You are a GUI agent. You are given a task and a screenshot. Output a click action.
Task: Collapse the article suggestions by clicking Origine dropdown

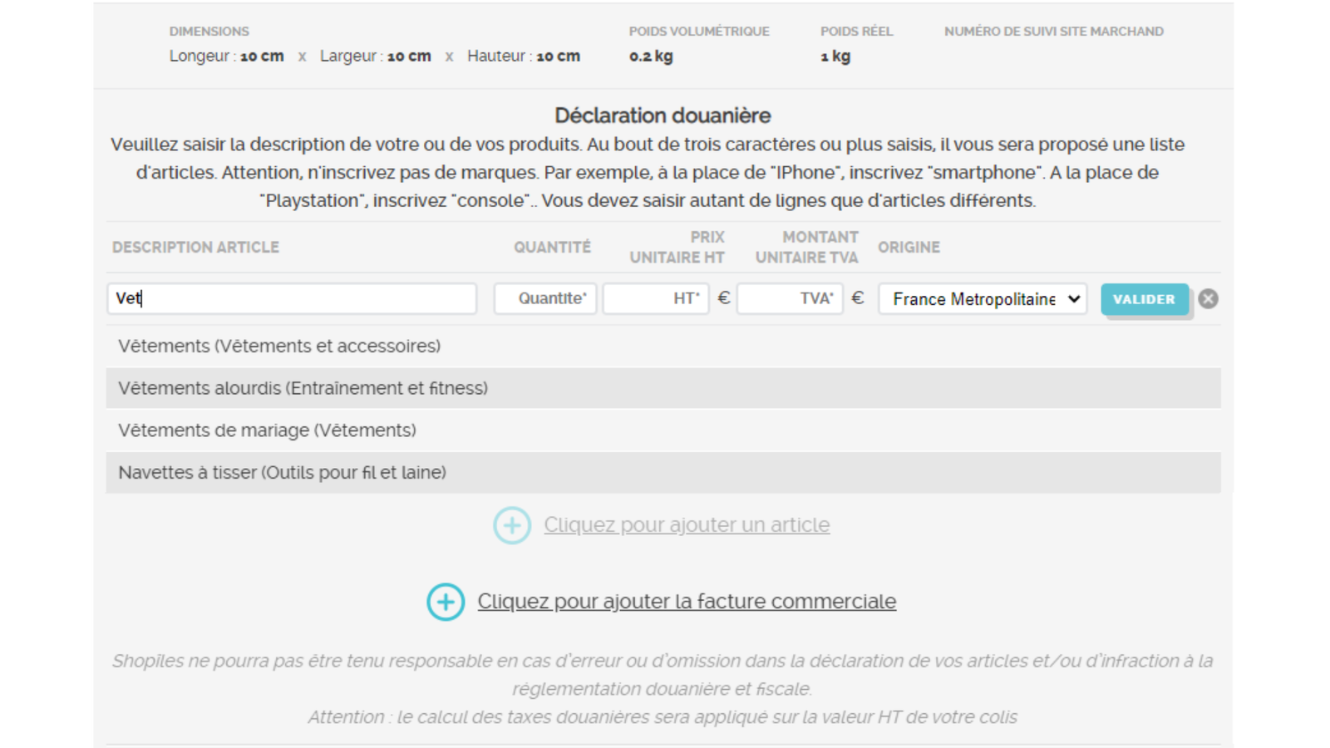[x=981, y=299]
